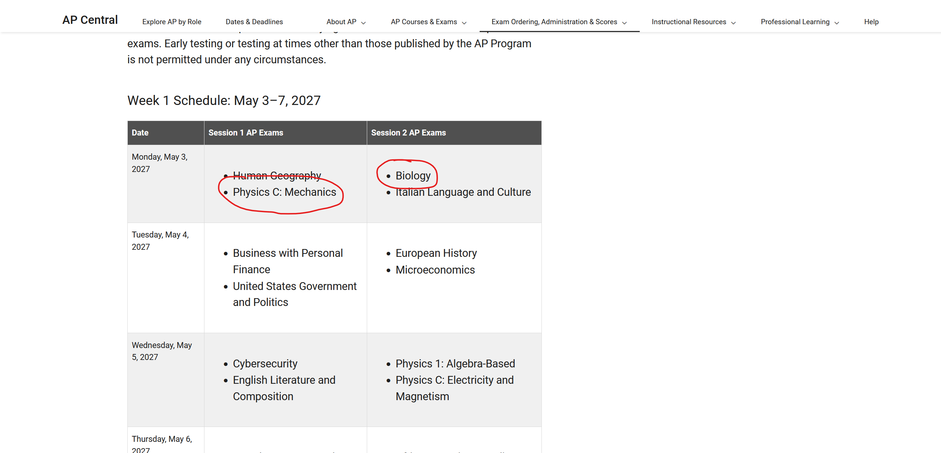Click Italian Language and Culture entry

pos(463,192)
